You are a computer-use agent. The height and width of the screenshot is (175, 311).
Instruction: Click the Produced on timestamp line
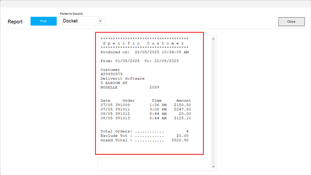(x=145, y=52)
